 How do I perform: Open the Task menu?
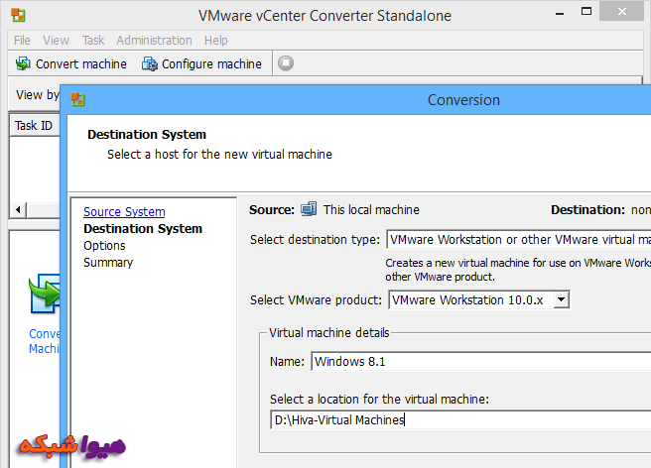[x=93, y=40]
